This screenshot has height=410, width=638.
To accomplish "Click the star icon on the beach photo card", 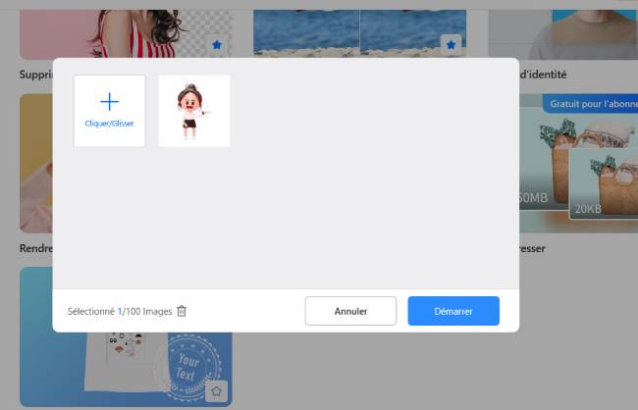I will [x=451, y=45].
